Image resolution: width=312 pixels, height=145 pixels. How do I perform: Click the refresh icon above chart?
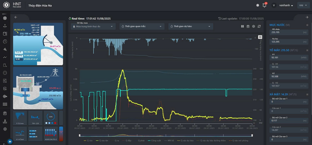click(x=259, y=26)
